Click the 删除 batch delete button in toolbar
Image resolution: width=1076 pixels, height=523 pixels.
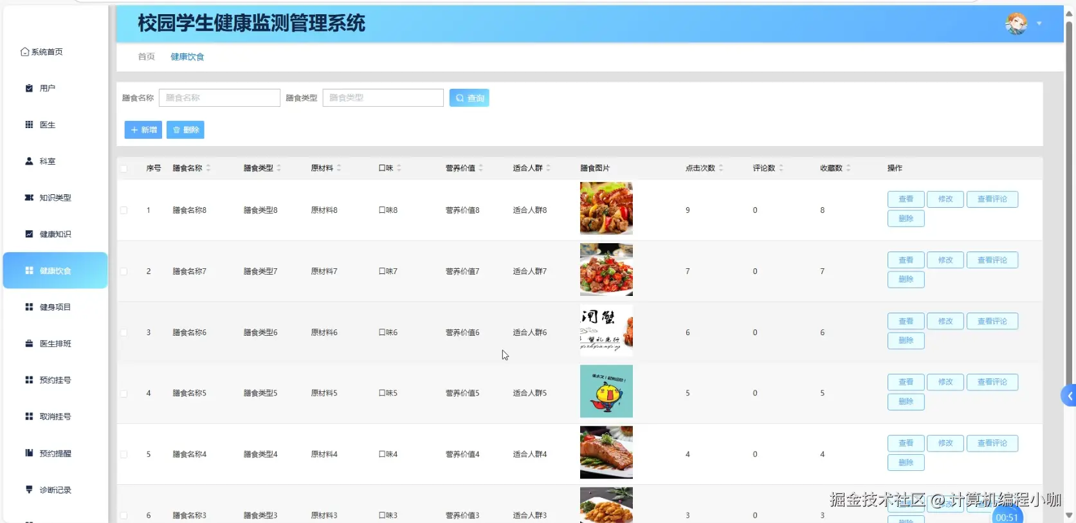185,130
